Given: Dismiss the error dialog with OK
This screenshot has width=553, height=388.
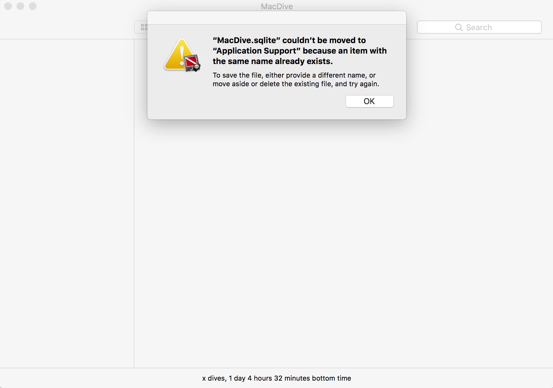Looking at the screenshot, I should pos(369,101).
